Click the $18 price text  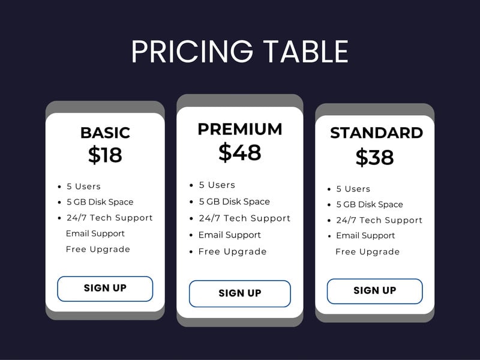[x=105, y=155]
